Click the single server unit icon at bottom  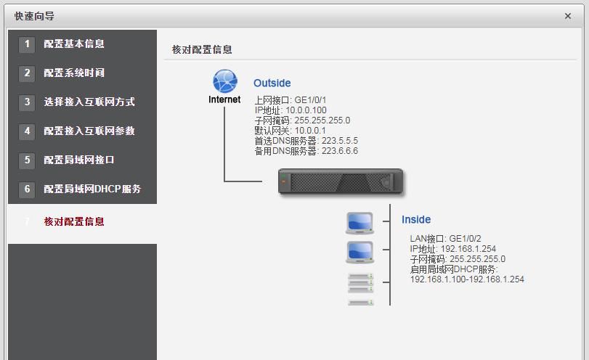click(361, 303)
